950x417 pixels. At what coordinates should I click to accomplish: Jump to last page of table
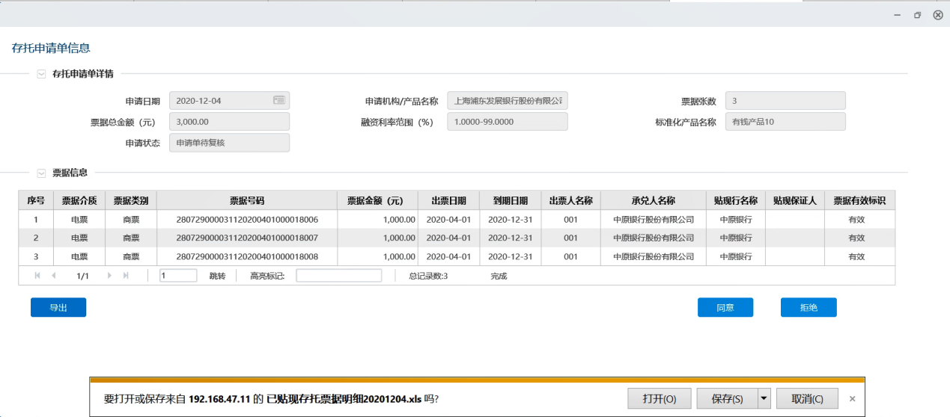point(126,276)
